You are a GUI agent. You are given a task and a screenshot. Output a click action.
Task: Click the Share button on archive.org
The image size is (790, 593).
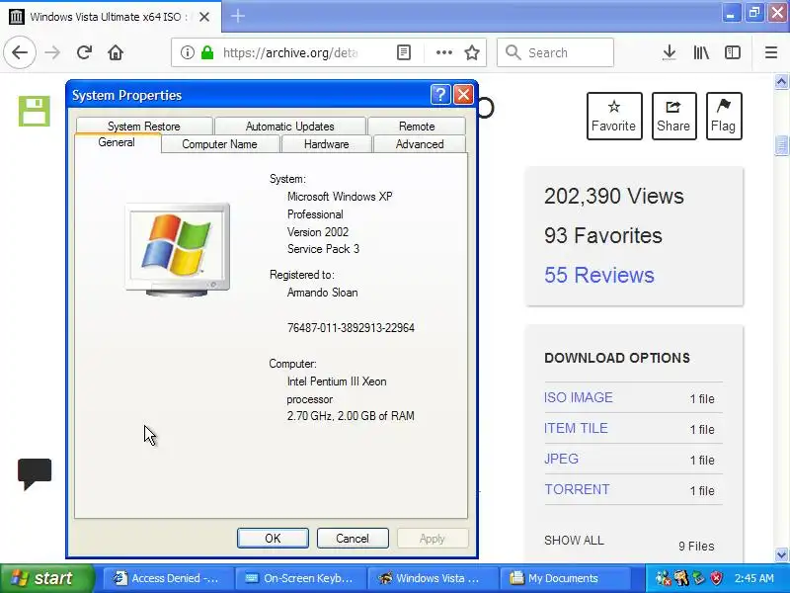(673, 116)
